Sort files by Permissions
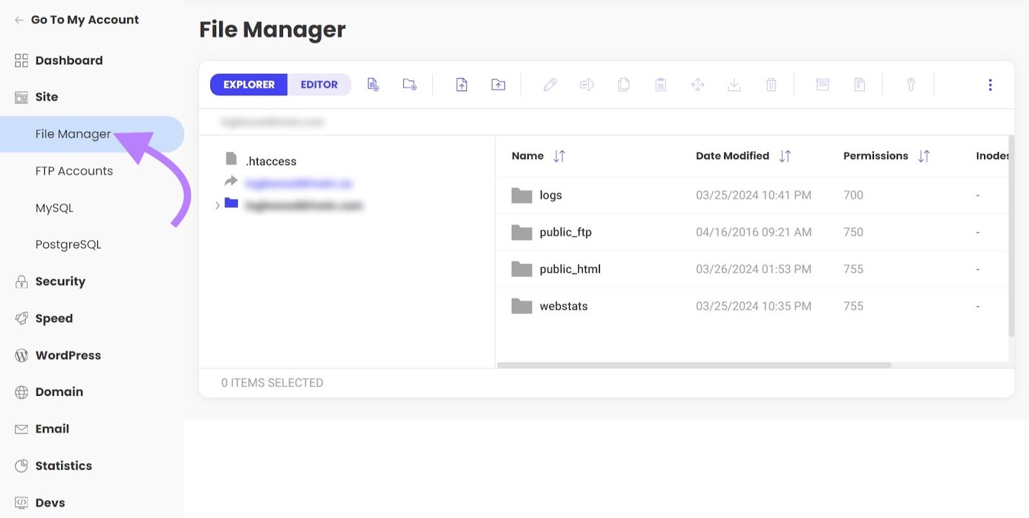1029x518 pixels. (x=924, y=156)
